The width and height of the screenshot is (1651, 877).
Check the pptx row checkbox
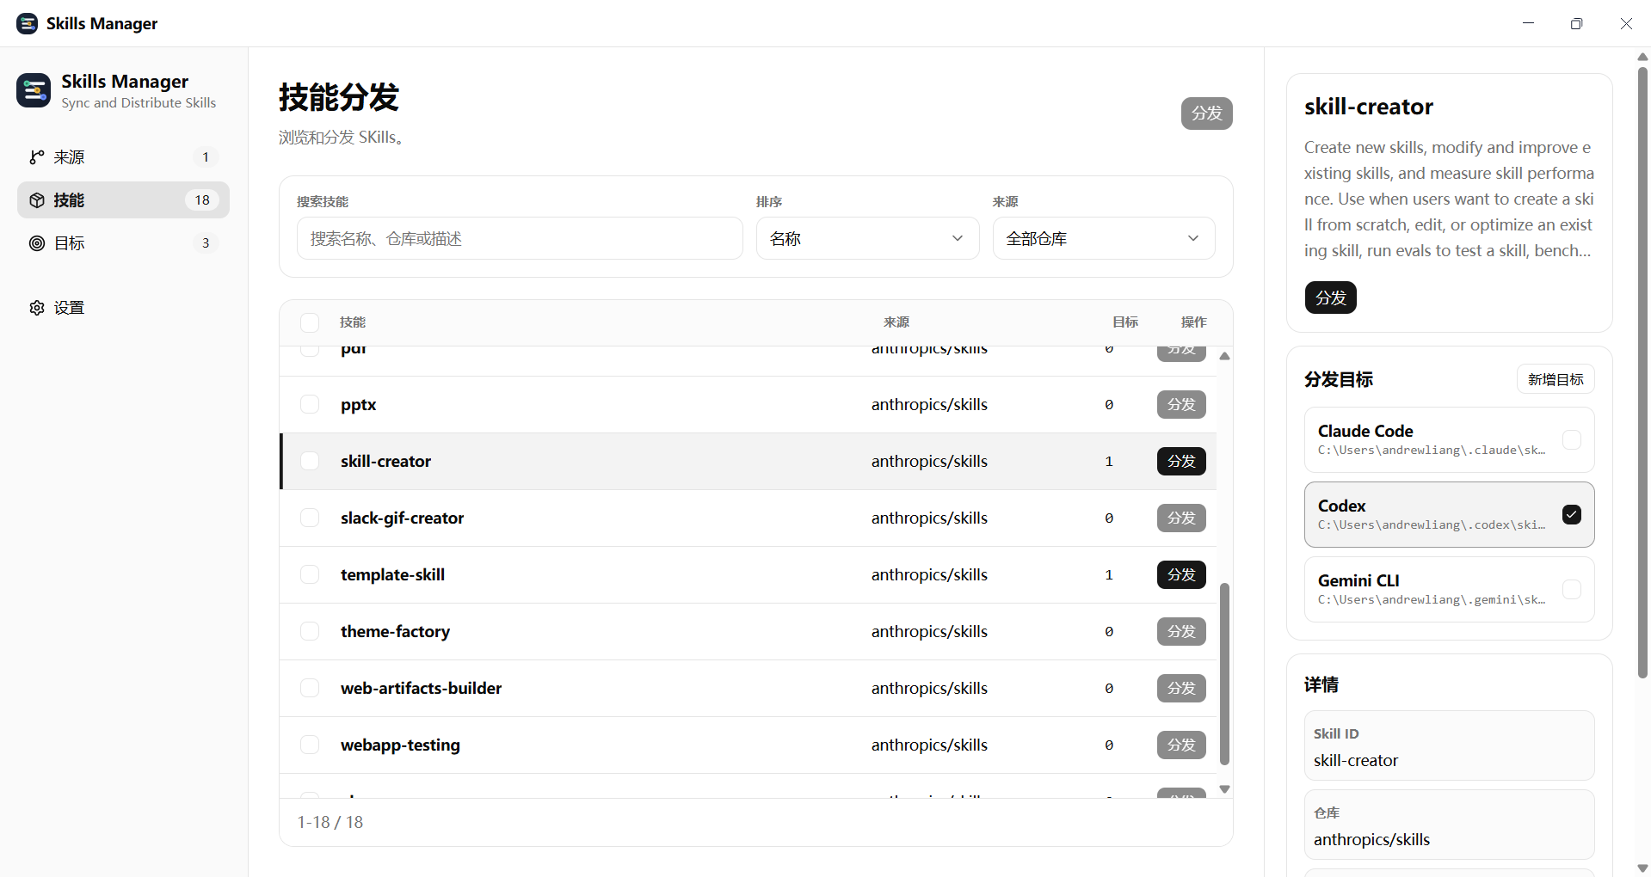point(310,404)
